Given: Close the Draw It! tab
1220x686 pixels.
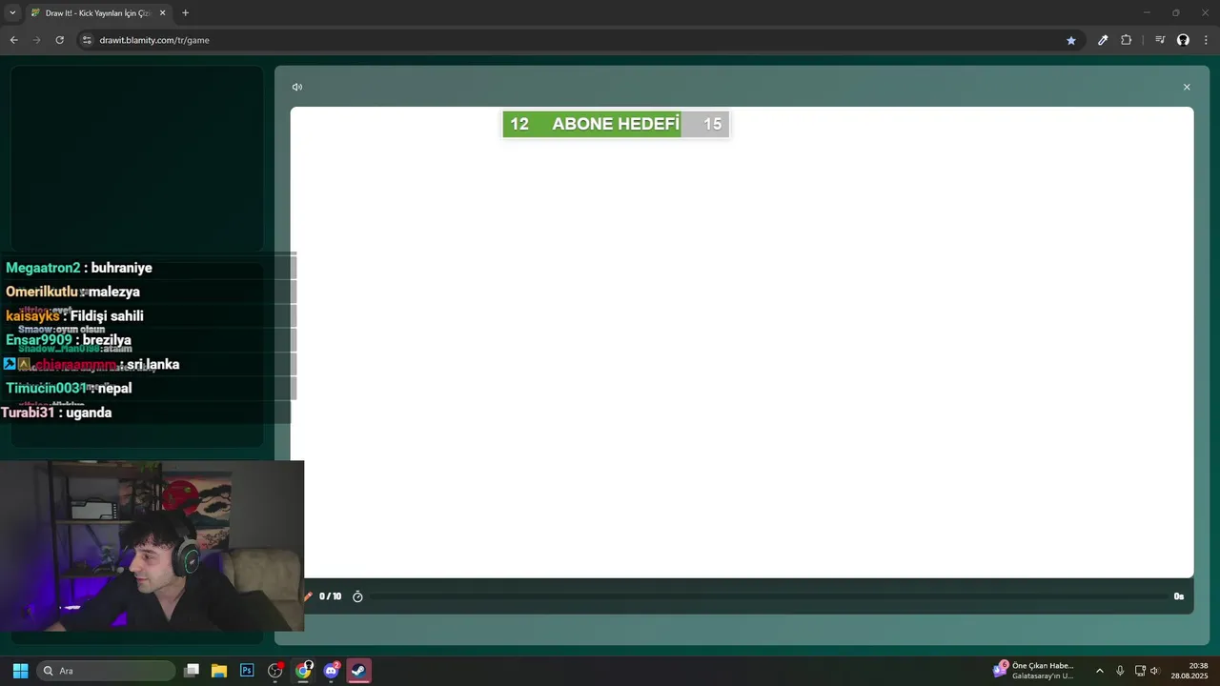Looking at the screenshot, I should tap(162, 13).
